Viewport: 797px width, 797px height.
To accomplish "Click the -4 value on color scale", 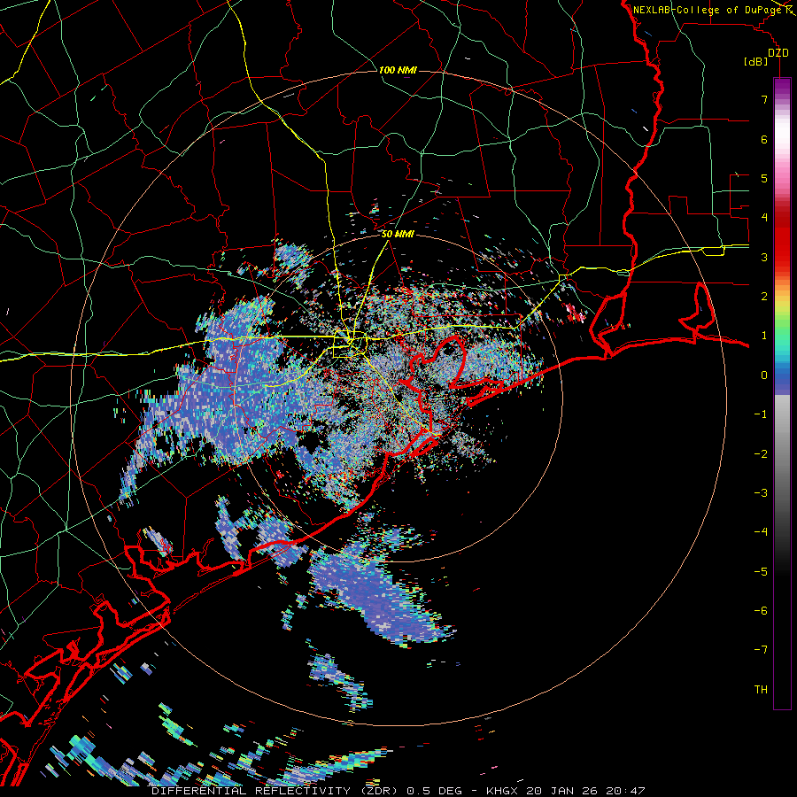I will tap(761, 532).
